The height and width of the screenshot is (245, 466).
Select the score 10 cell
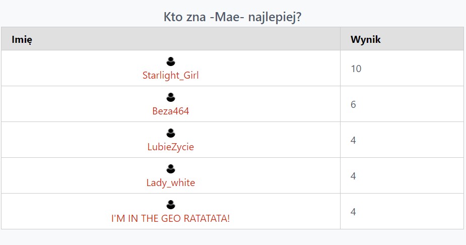pyautogui.click(x=356, y=69)
